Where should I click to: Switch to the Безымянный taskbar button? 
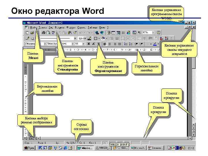pyautogui.click(x=156, y=148)
